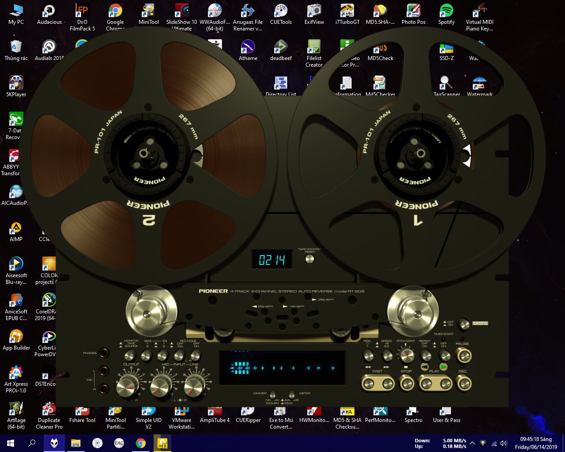The width and height of the screenshot is (565, 452).
Task: Open the 5KPlayer desktop icon
Action: (x=16, y=87)
